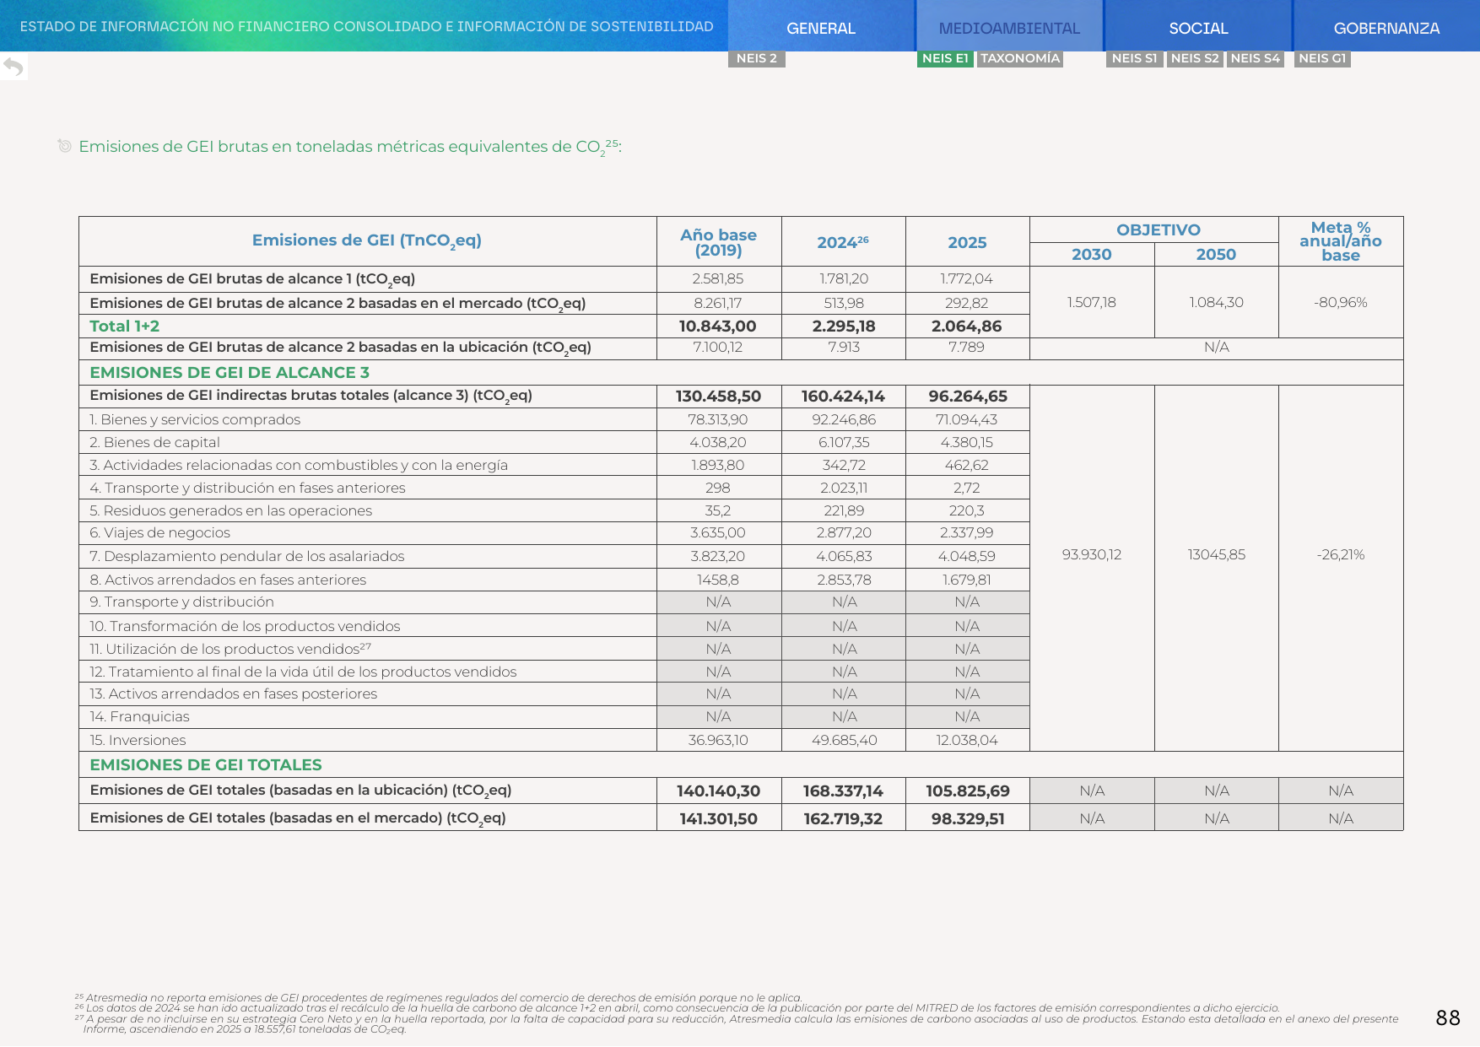The width and height of the screenshot is (1480, 1047).
Task: Click the 'Total 1+2' row label
Action: 124,326
